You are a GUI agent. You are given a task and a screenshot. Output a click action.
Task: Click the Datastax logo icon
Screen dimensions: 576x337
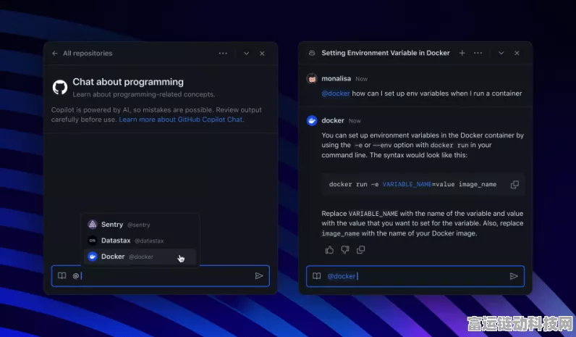pos(93,241)
